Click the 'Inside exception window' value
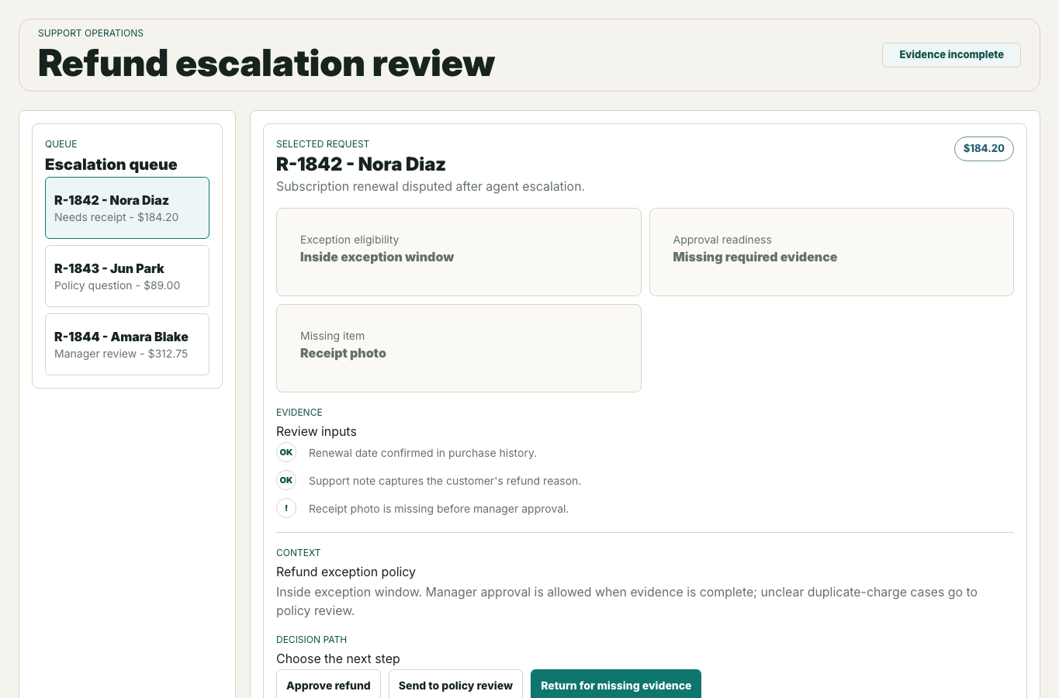 click(x=377, y=257)
